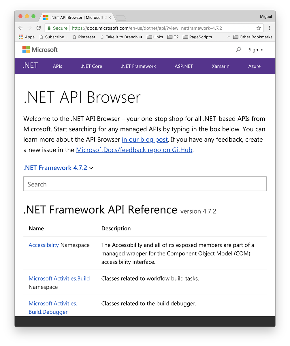Click the browser address bar URL

tap(147, 28)
